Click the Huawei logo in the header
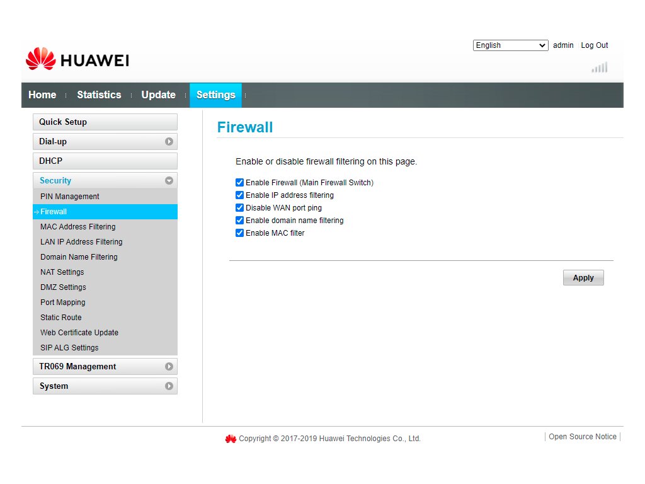 [77, 59]
